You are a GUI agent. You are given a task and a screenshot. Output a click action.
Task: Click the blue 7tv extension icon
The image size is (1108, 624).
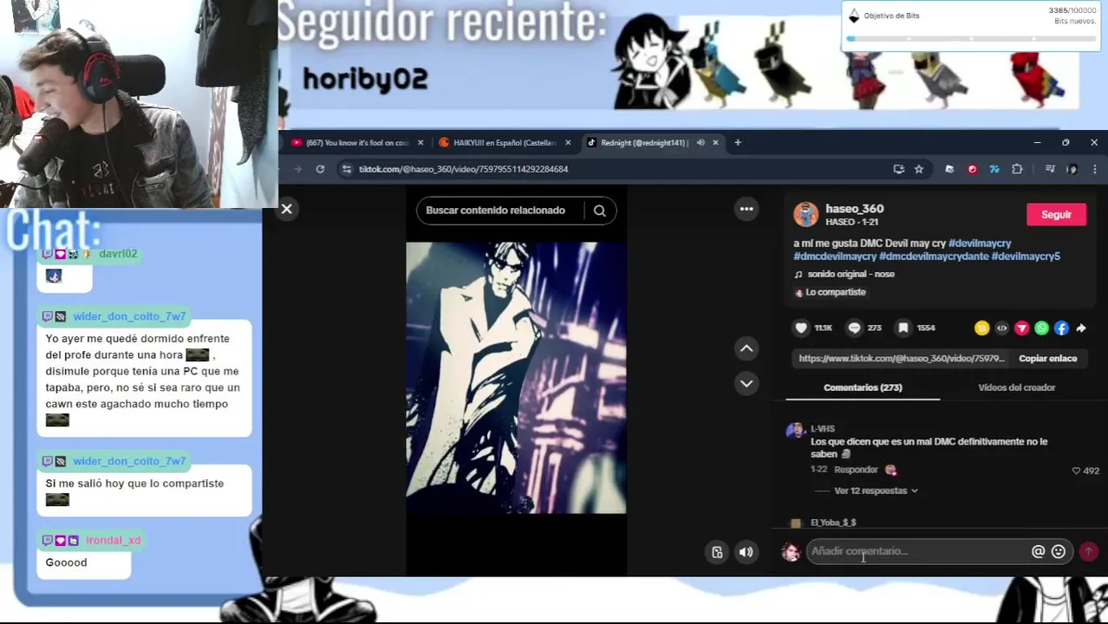(994, 169)
